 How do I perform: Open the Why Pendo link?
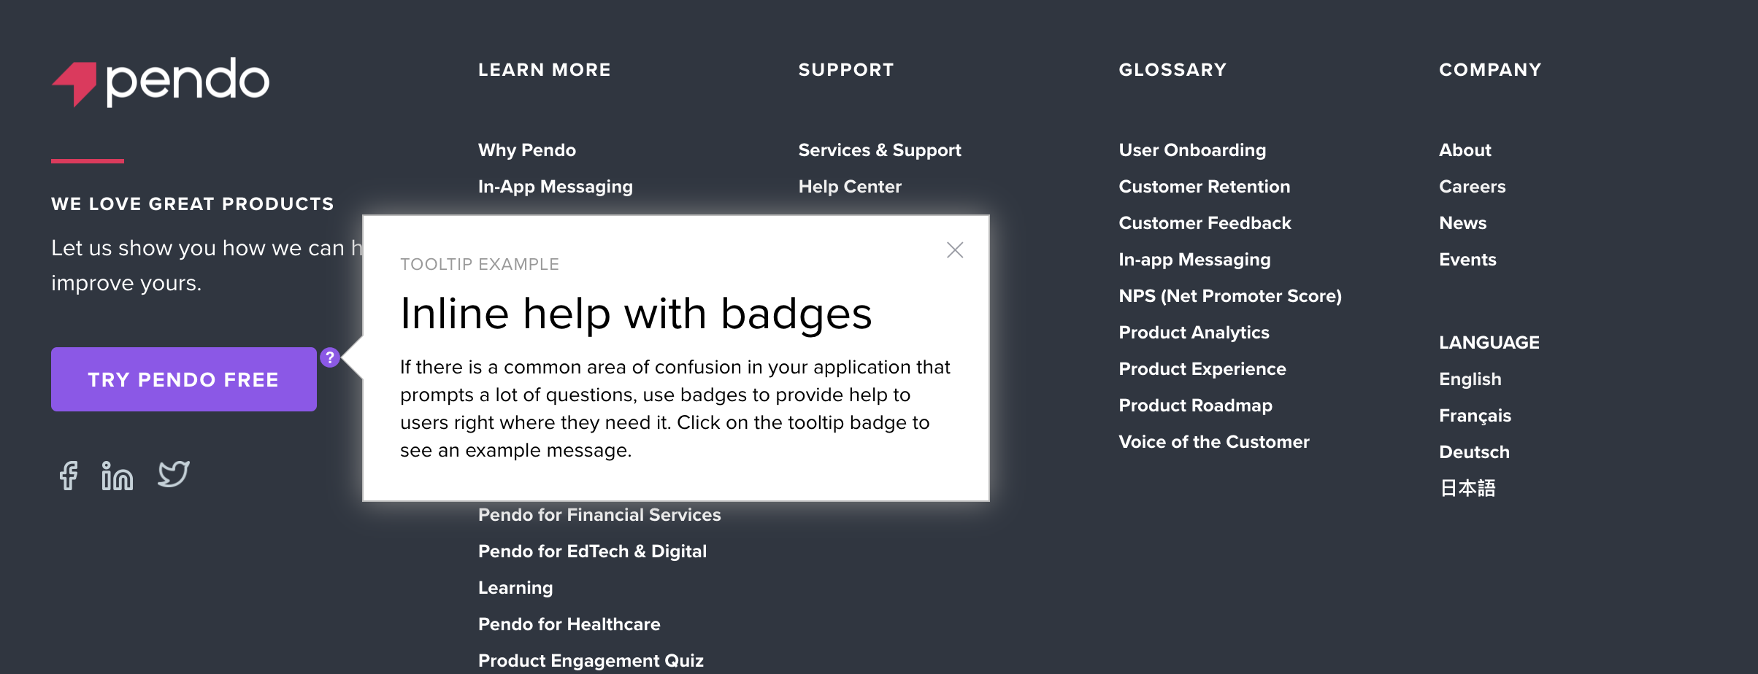click(527, 150)
